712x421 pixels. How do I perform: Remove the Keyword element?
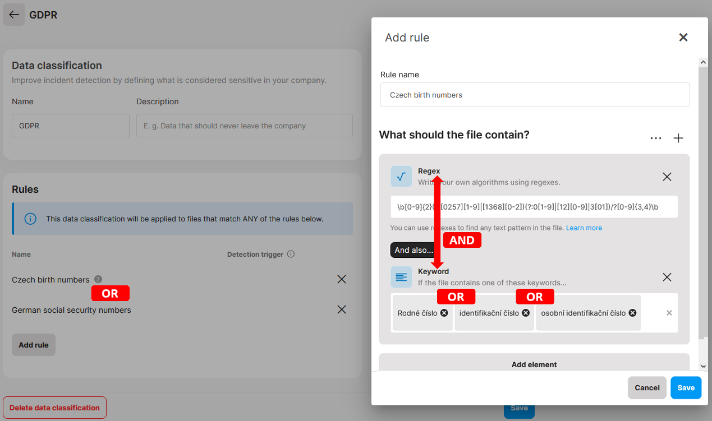[667, 277]
